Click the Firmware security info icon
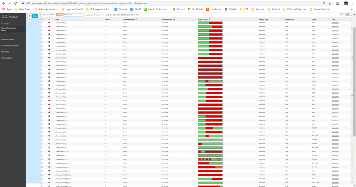The width and height of the screenshot is (356, 187). pos(136,19)
